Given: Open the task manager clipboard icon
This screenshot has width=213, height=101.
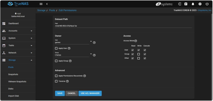Looking at the screenshot, I should (186, 4).
